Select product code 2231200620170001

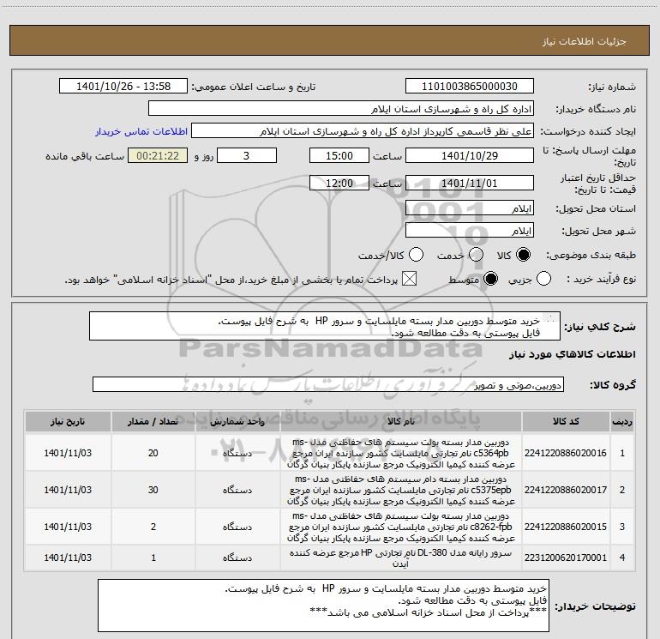[x=566, y=558]
